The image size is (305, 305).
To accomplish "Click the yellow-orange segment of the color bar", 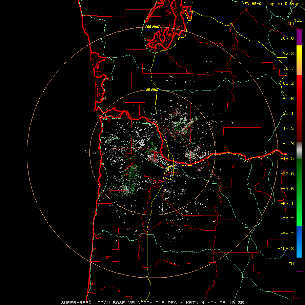I will (x=299, y=60).
